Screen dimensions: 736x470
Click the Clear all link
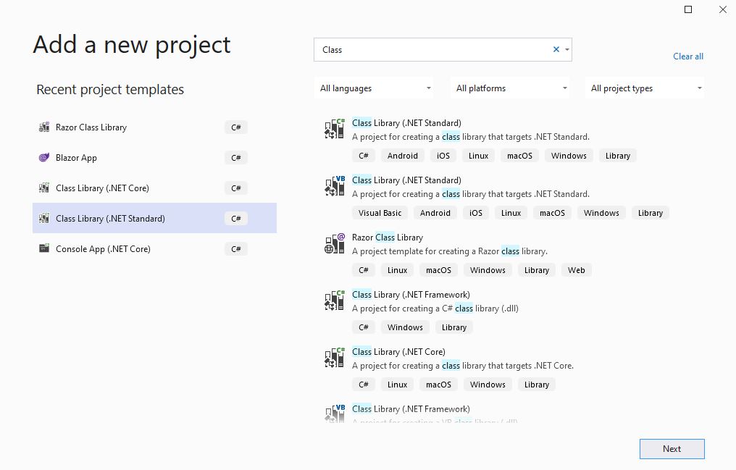coord(688,56)
